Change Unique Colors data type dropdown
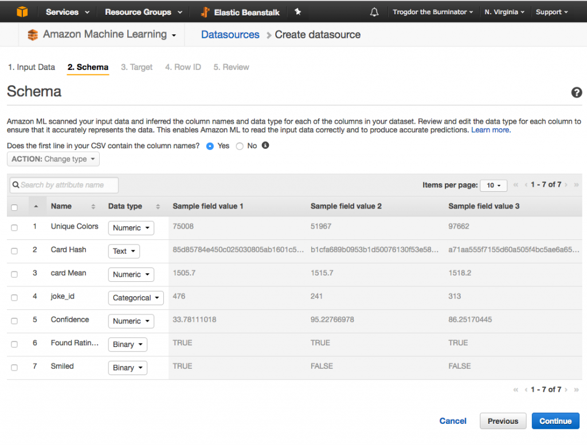The height and width of the screenshot is (445, 587). coord(131,228)
